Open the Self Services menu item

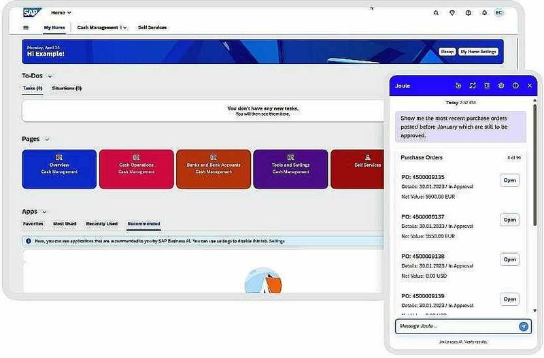pos(152,27)
